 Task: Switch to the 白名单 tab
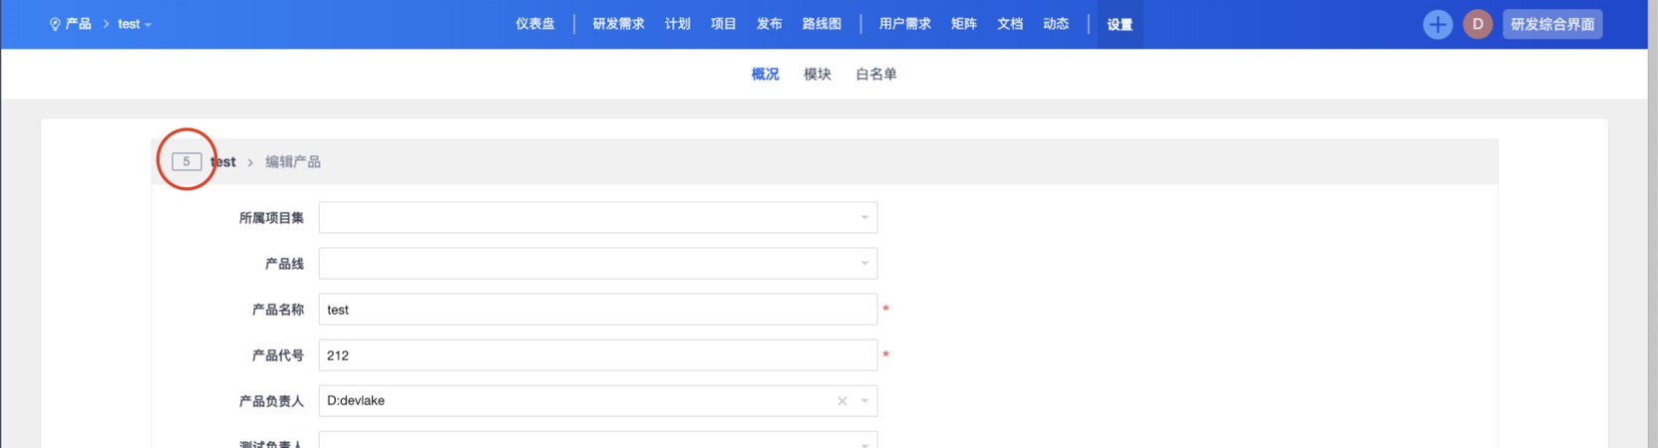876,75
